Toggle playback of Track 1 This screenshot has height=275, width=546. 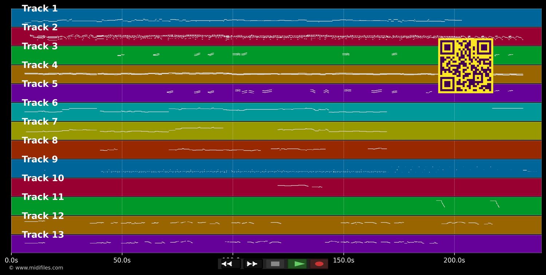[40, 8]
